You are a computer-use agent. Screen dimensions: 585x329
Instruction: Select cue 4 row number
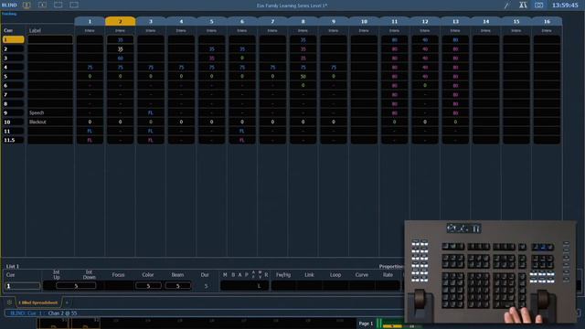[14, 67]
